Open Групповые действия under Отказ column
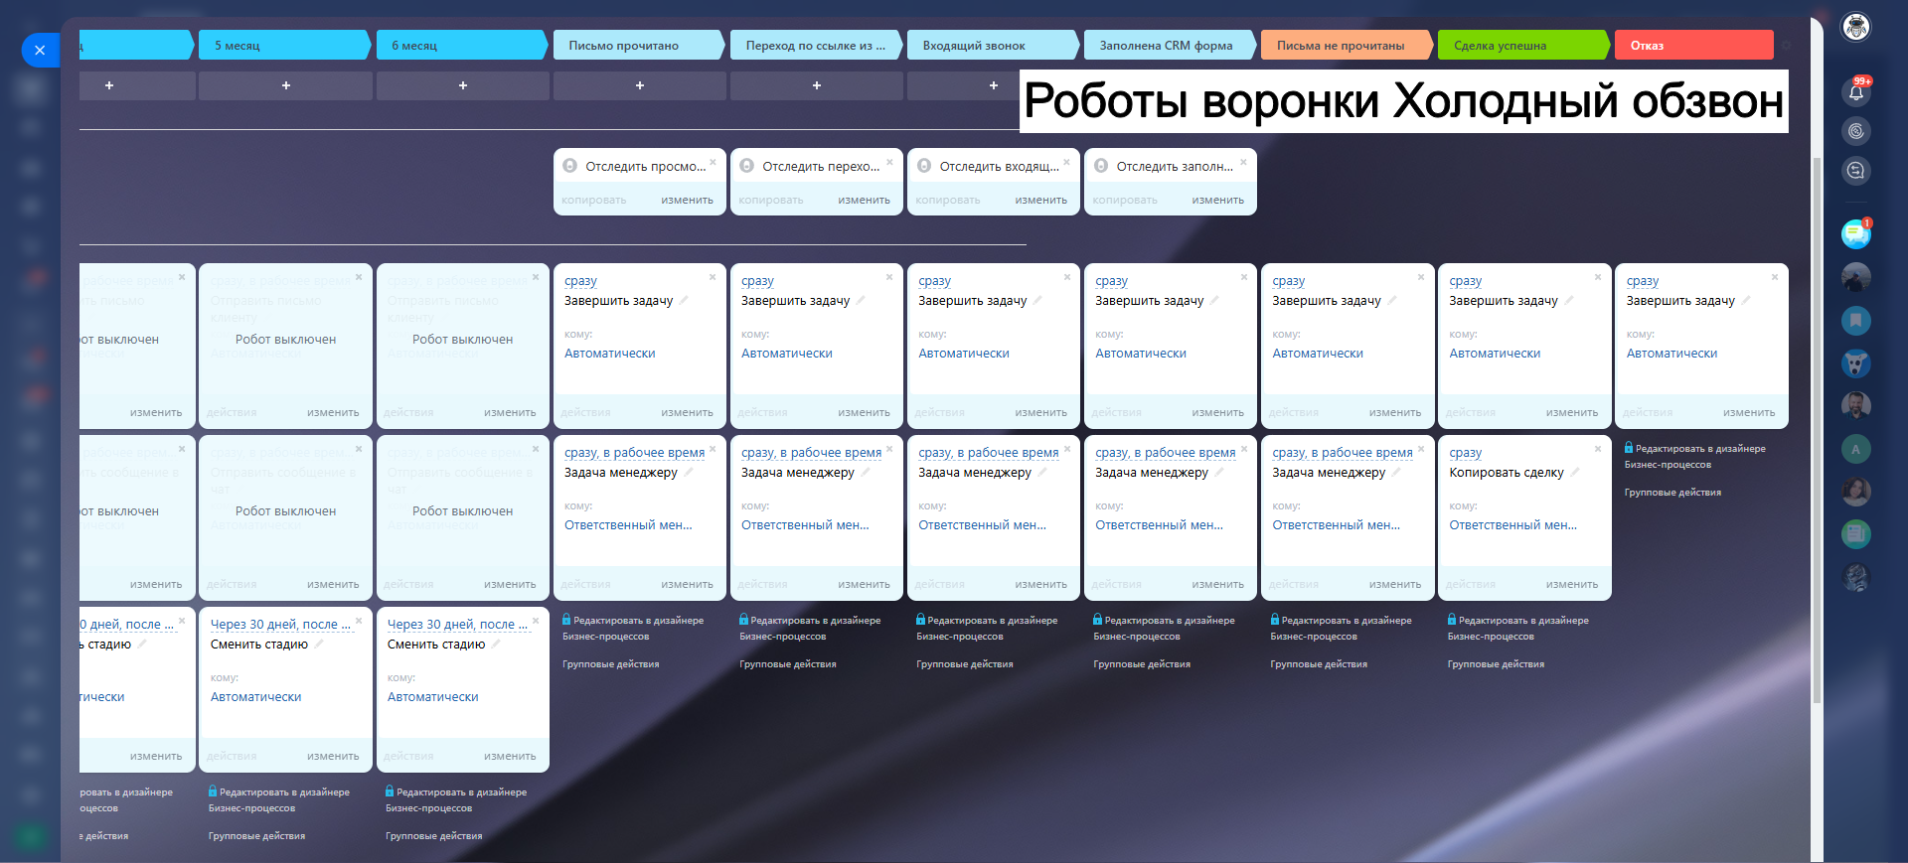The image size is (1908, 863). click(x=1672, y=493)
